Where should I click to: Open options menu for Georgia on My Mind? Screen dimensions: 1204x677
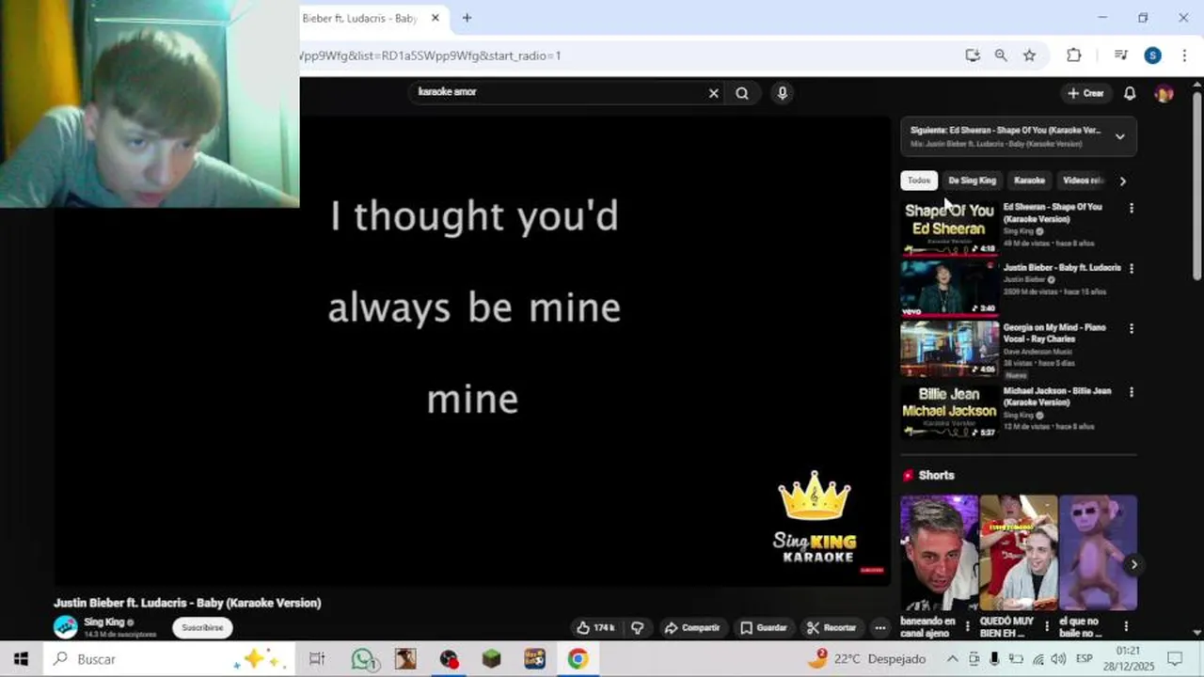[x=1131, y=328]
